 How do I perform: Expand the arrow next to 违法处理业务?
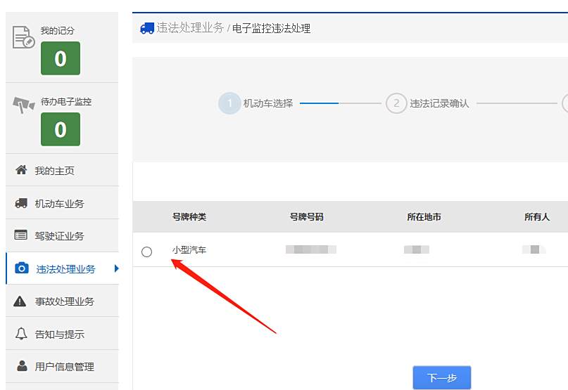(116, 268)
